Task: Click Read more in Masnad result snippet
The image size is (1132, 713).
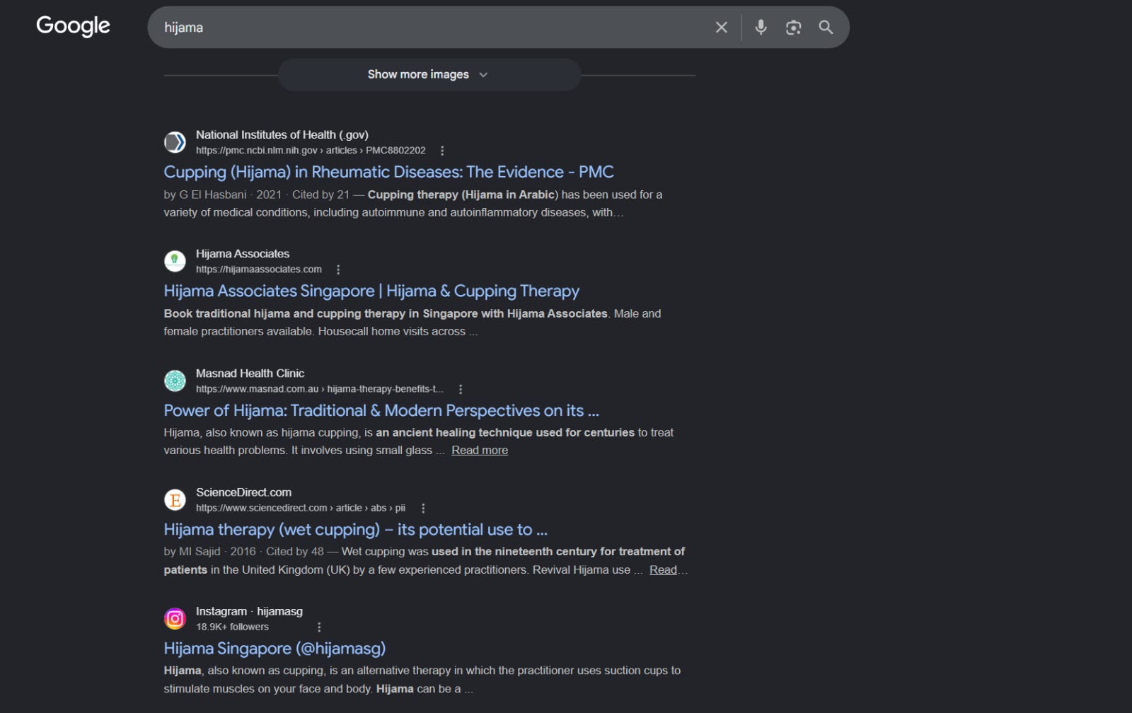Action: click(x=480, y=450)
